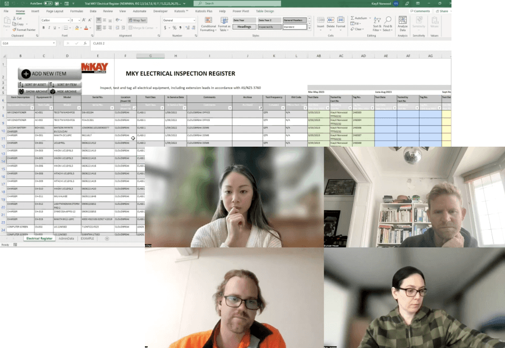Click the Name Box showing G14

point(29,43)
